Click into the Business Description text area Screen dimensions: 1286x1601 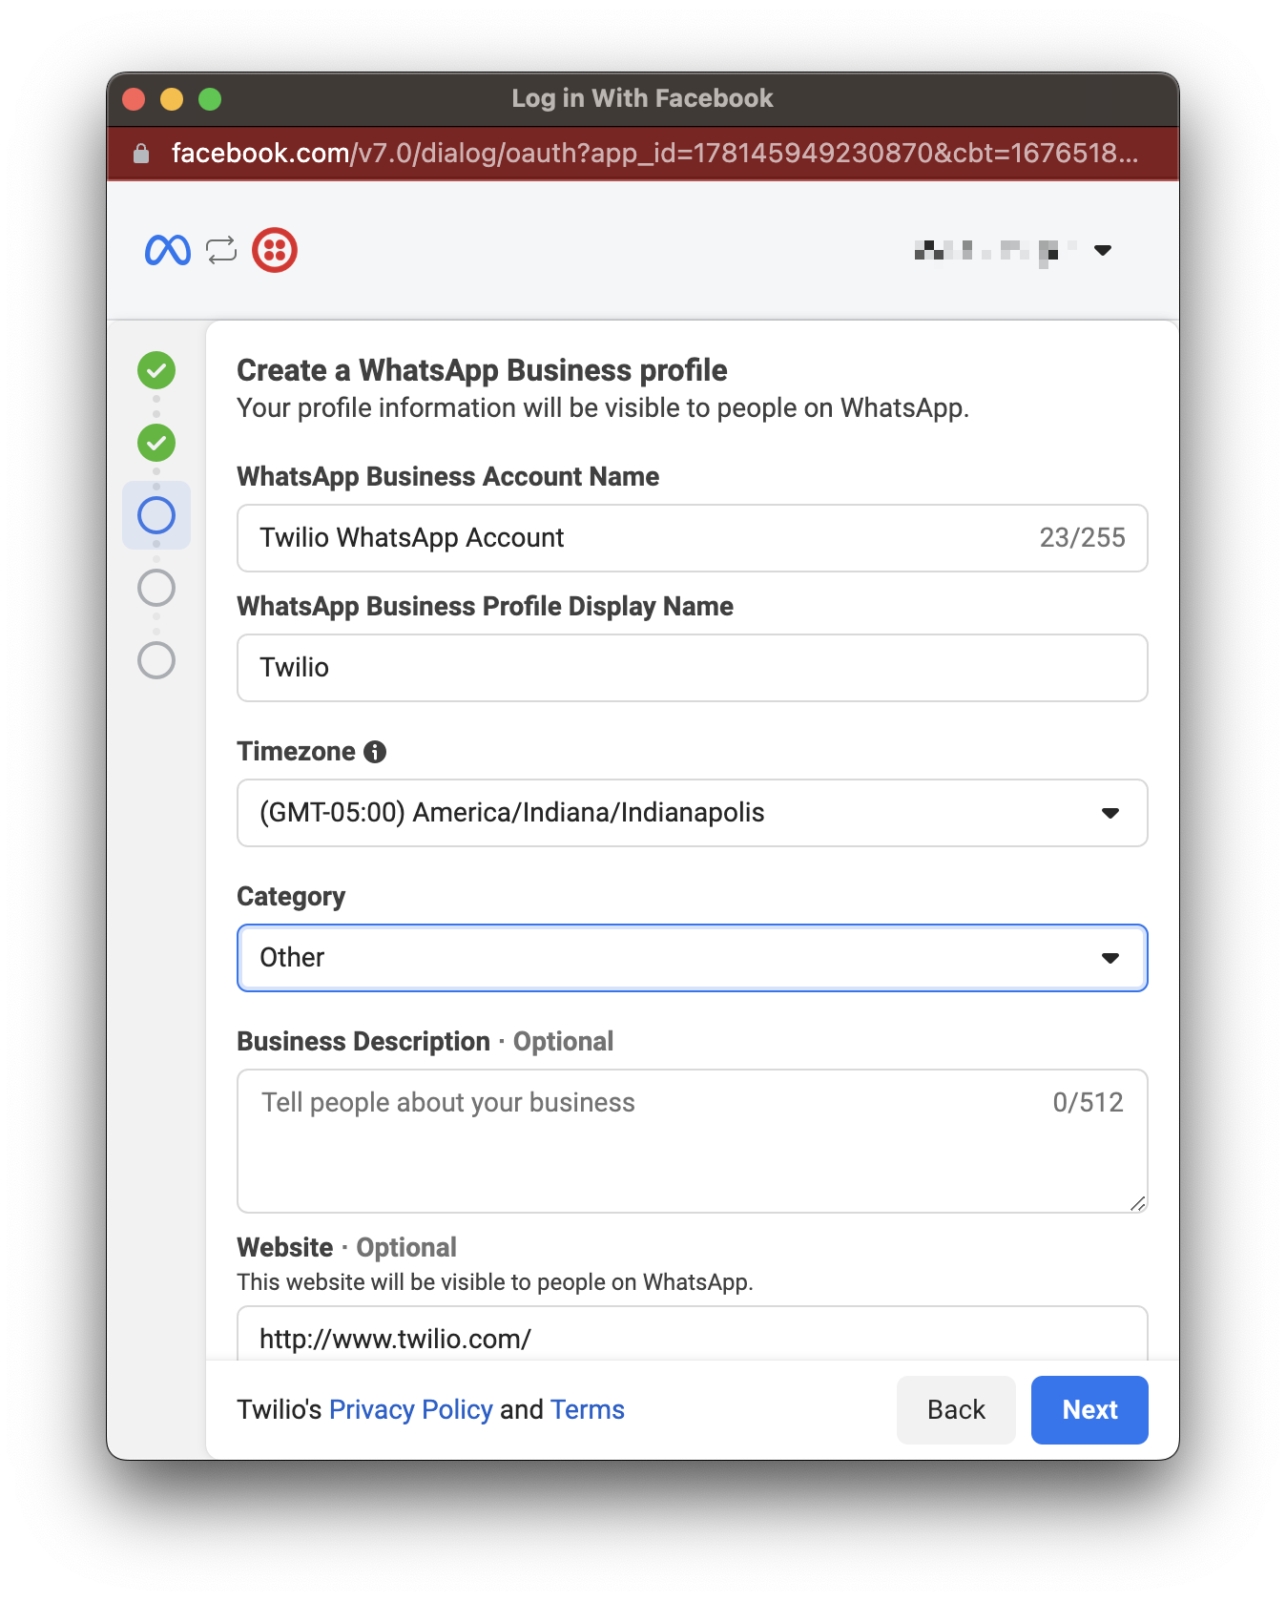[693, 1141]
